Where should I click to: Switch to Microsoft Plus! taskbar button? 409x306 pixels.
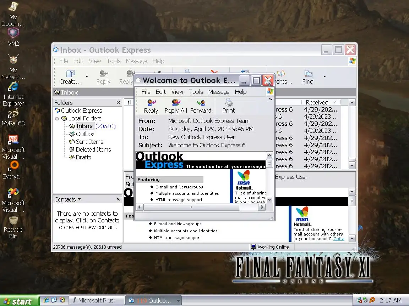tap(97, 301)
